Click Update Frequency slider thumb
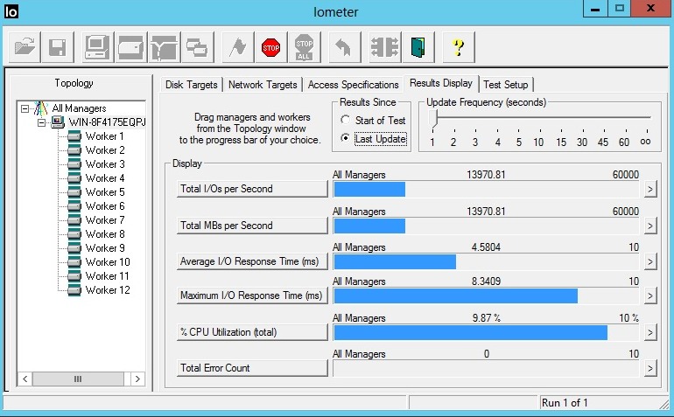The height and width of the screenshot is (417, 674). coord(433,118)
